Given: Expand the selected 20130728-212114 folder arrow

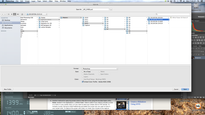Looking at the screenshot, I should point(169,20).
